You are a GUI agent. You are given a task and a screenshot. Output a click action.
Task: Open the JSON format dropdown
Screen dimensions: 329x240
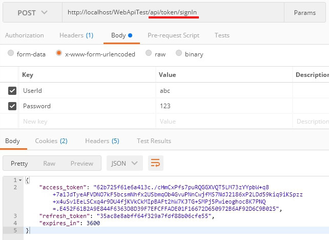coord(125,163)
